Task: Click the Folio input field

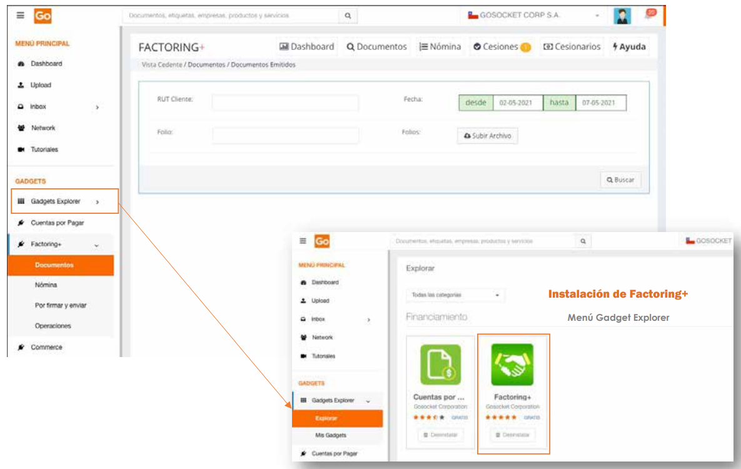Action: pos(285,136)
